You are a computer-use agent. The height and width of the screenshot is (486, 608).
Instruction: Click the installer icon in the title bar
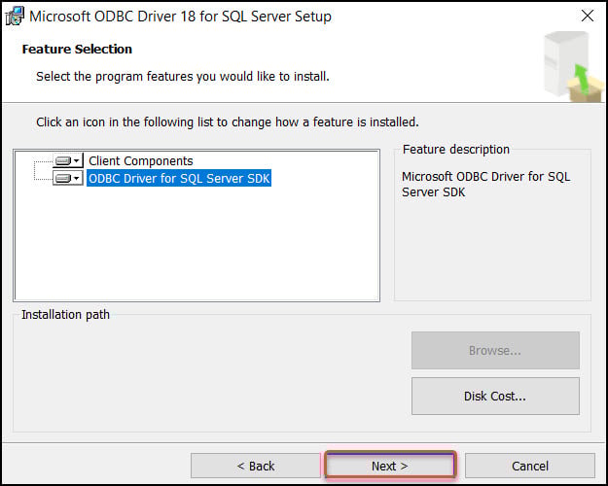coord(15,17)
